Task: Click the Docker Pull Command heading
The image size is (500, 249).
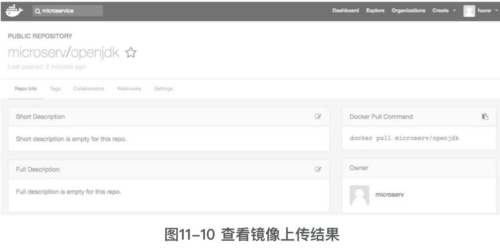Action: coord(381,117)
